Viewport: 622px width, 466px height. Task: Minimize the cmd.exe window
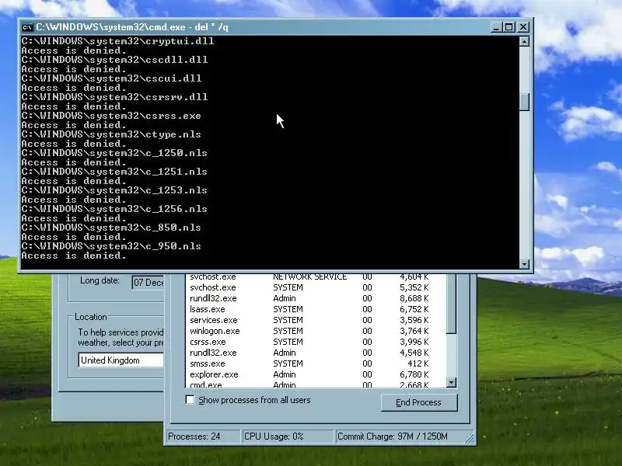click(496, 27)
